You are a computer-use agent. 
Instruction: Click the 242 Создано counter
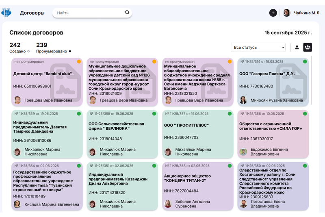(19, 48)
